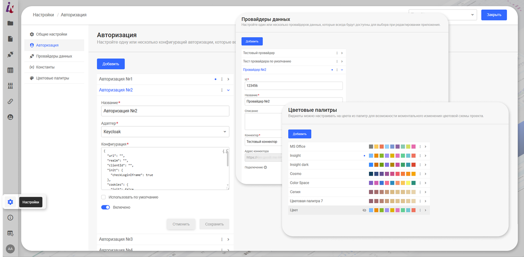This screenshot has height=257, width=524.
Task: Toggle hidden-eye icon on Цвет palette
Action: point(364,210)
